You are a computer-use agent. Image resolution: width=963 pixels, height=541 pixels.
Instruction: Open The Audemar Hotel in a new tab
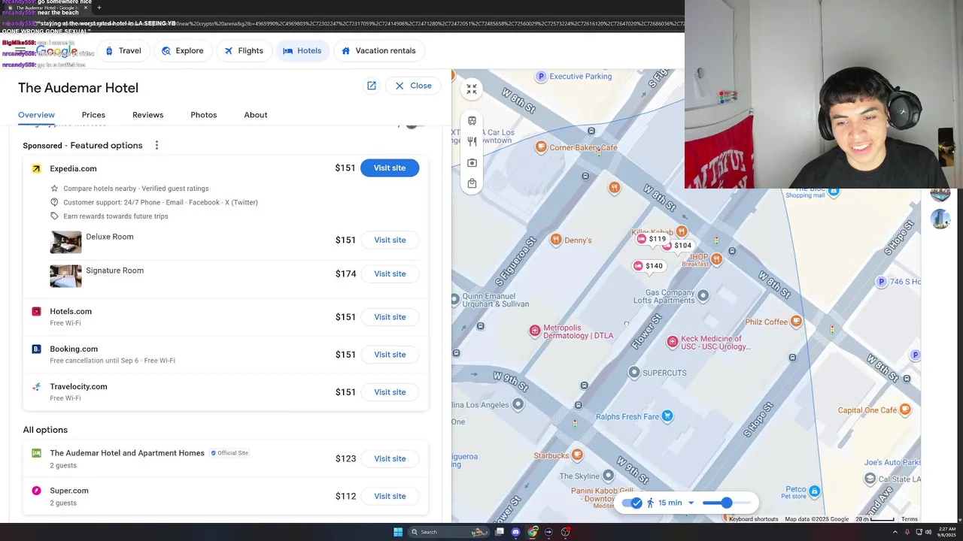pyautogui.click(x=372, y=86)
